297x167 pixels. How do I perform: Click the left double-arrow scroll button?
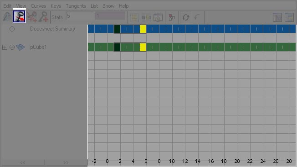coord(23,162)
